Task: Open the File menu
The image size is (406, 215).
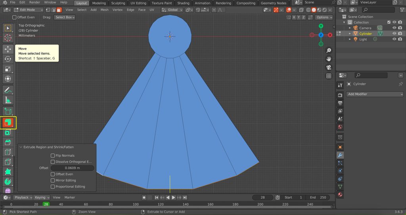Action: [x=12, y=2]
